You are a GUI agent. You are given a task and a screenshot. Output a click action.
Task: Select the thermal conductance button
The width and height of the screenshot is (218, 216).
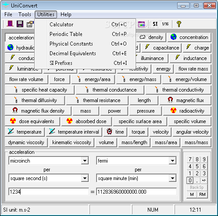tap(110, 90)
